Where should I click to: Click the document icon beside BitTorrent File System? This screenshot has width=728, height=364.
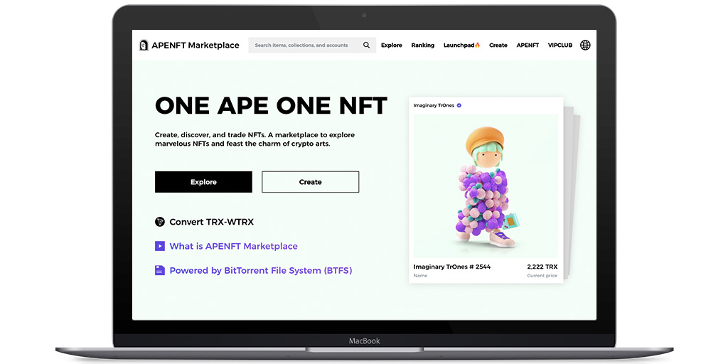click(x=160, y=270)
